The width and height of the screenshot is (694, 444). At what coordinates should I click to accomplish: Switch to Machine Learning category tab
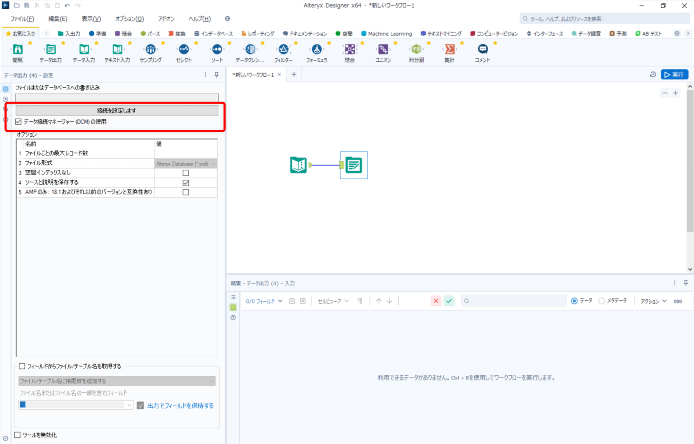click(387, 34)
